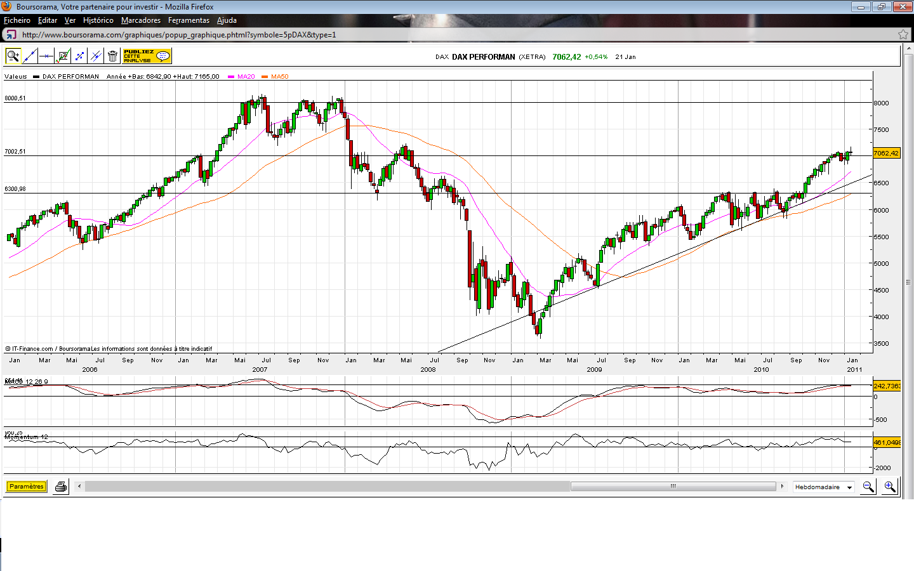
Task: Click the Année +Bas: 6842,90 text
Action: 139,77
